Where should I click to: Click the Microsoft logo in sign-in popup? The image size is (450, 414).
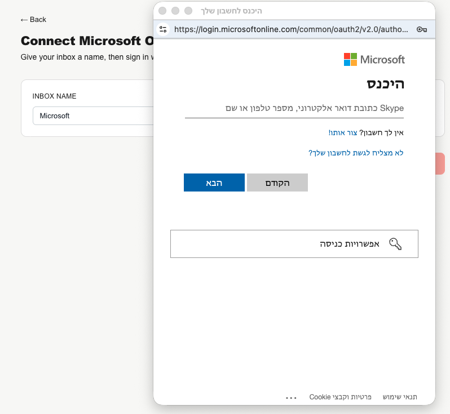[374, 59]
